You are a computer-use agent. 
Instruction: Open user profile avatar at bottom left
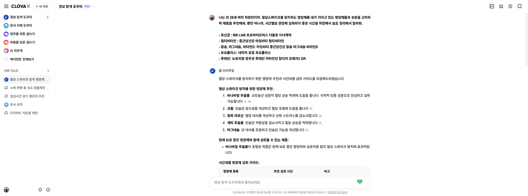(x=6, y=189)
